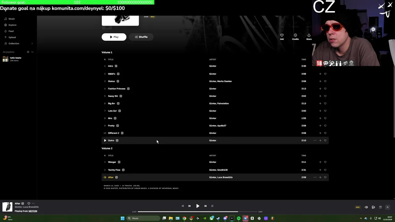Change playlist sort order icon
This screenshot has width=395, height=222.
[x=32, y=52]
